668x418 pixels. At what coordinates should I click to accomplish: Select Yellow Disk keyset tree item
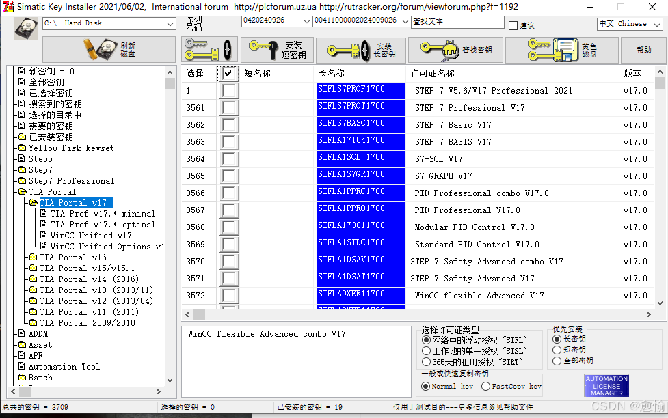click(x=71, y=148)
